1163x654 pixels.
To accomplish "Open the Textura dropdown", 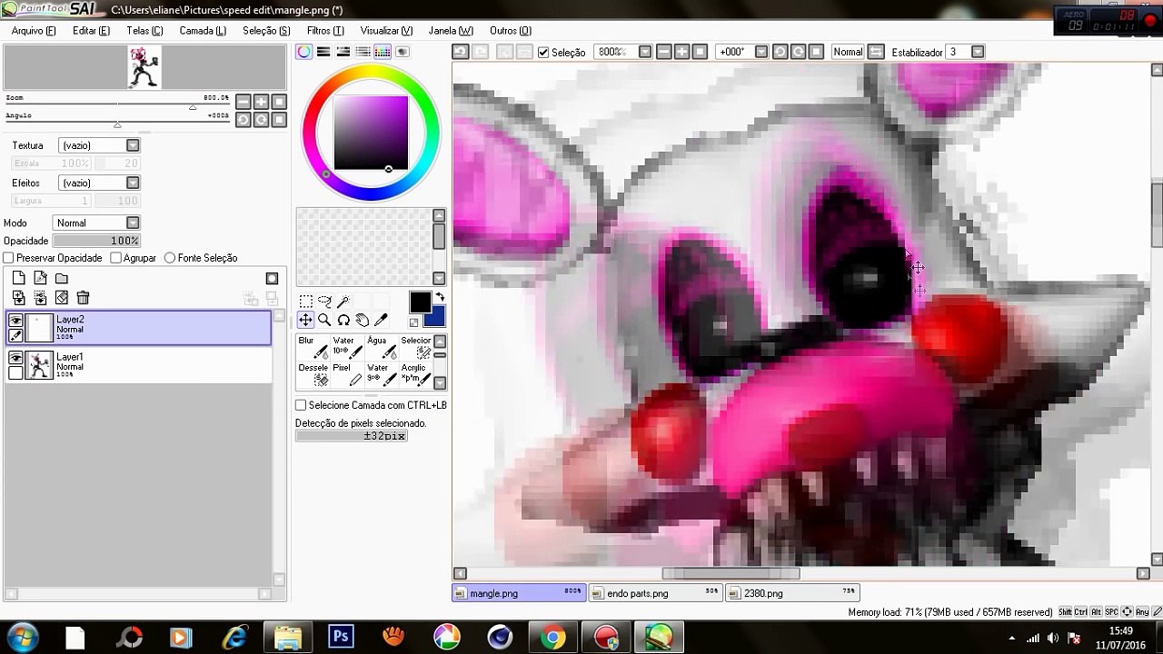I will [x=133, y=145].
